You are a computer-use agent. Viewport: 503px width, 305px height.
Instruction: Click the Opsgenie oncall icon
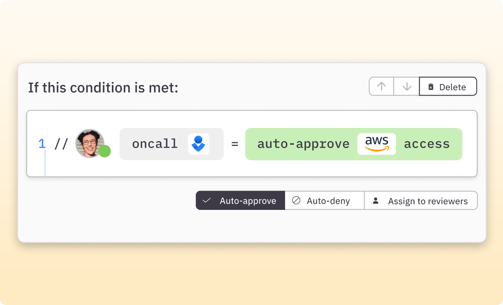click(x=199, y=144)
